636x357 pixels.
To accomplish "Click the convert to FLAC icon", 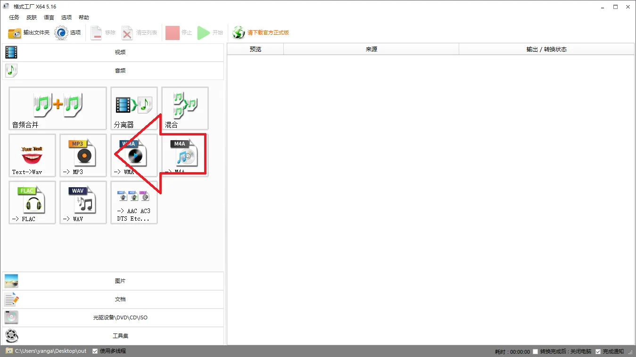I will coord(32,202).
